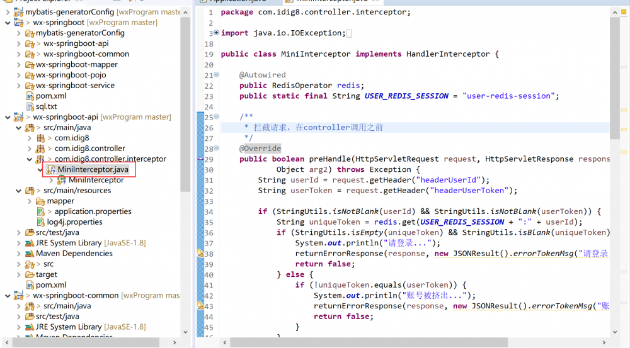
Task: Expand the target folder
Action: [x=18, y=274]
